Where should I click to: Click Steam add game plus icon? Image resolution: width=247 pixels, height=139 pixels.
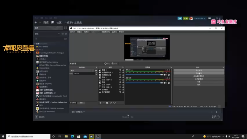36,117
